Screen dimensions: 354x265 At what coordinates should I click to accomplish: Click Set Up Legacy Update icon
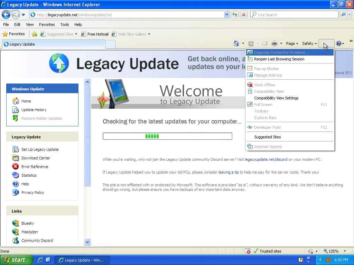coord(15,149)
